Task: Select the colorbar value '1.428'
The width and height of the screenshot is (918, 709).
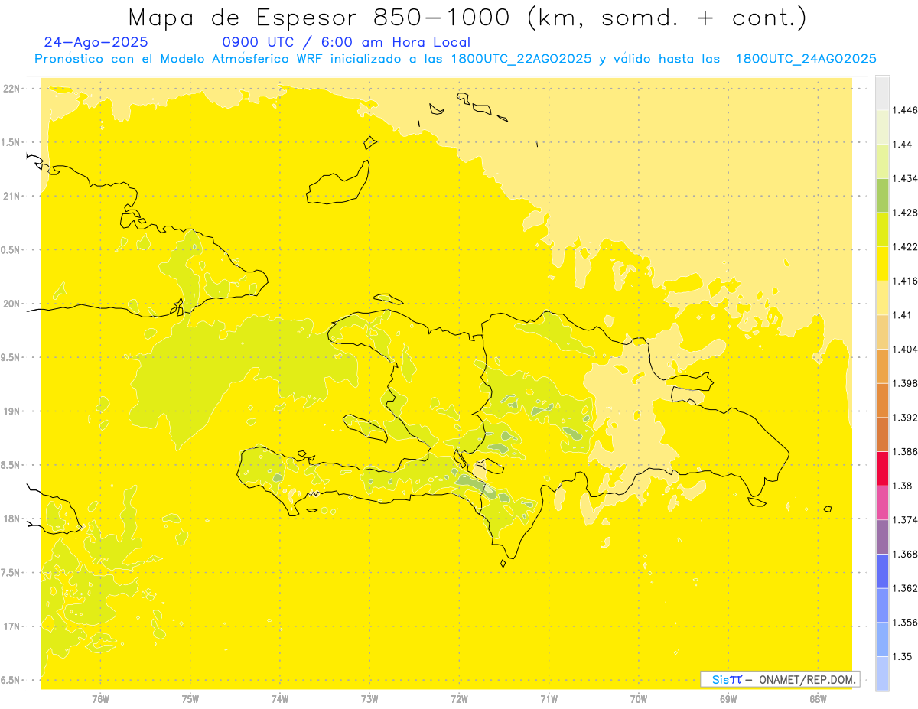Action: tap(907, 213)
